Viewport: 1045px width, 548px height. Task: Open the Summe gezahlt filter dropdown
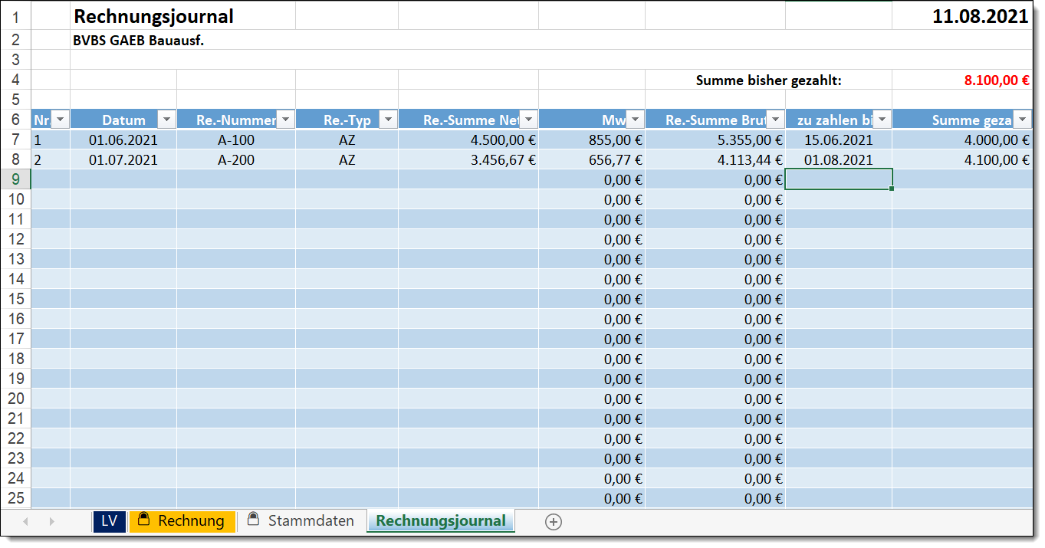click(1022, 120)
